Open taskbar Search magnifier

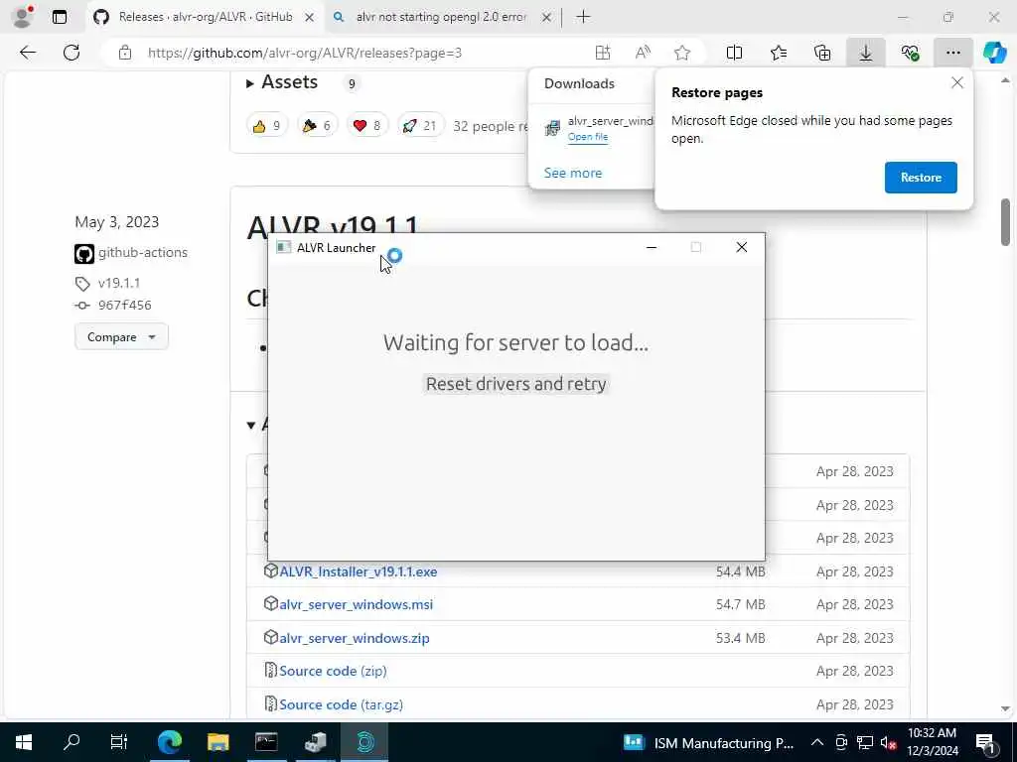click(72, 742)
